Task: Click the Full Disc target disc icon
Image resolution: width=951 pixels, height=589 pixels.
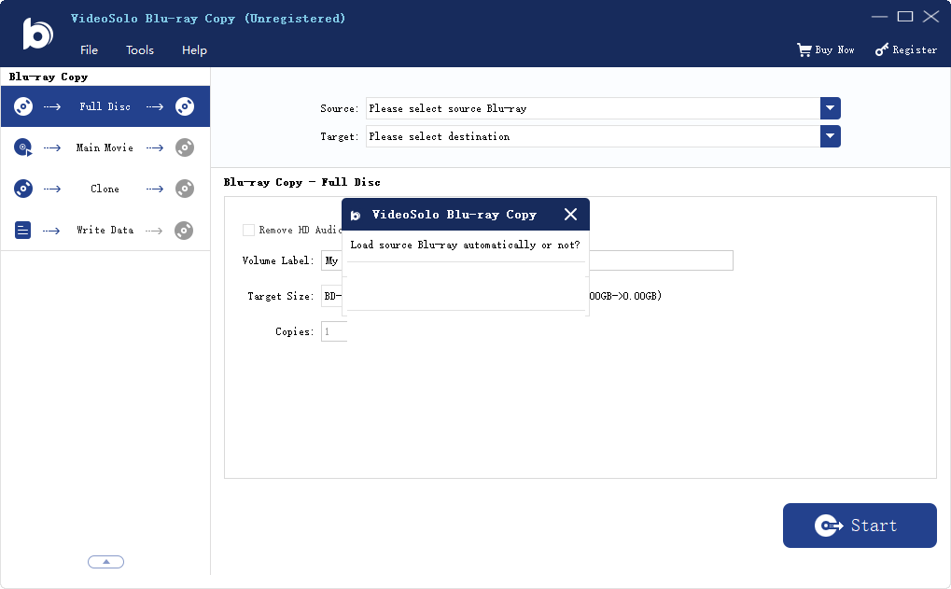Action: [x=185, y=106]
